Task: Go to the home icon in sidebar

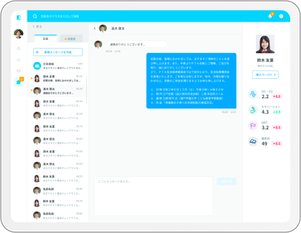Action: [x=19, y=48]
